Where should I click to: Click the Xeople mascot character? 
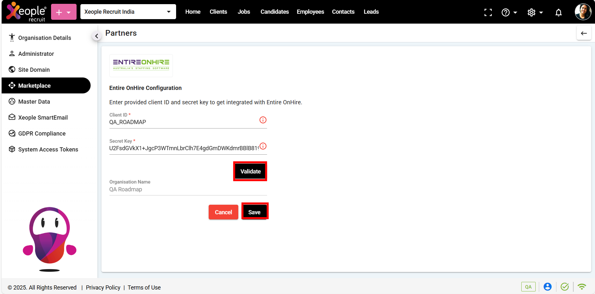pos(50,239)
